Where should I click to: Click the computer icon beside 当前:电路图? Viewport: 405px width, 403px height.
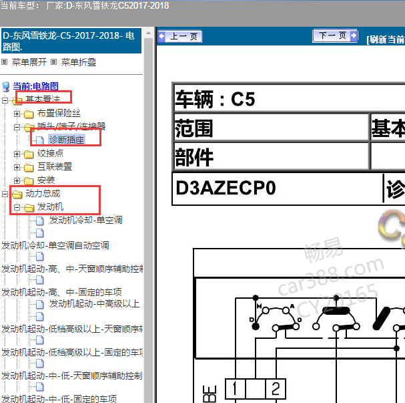[x=6, y=87]
